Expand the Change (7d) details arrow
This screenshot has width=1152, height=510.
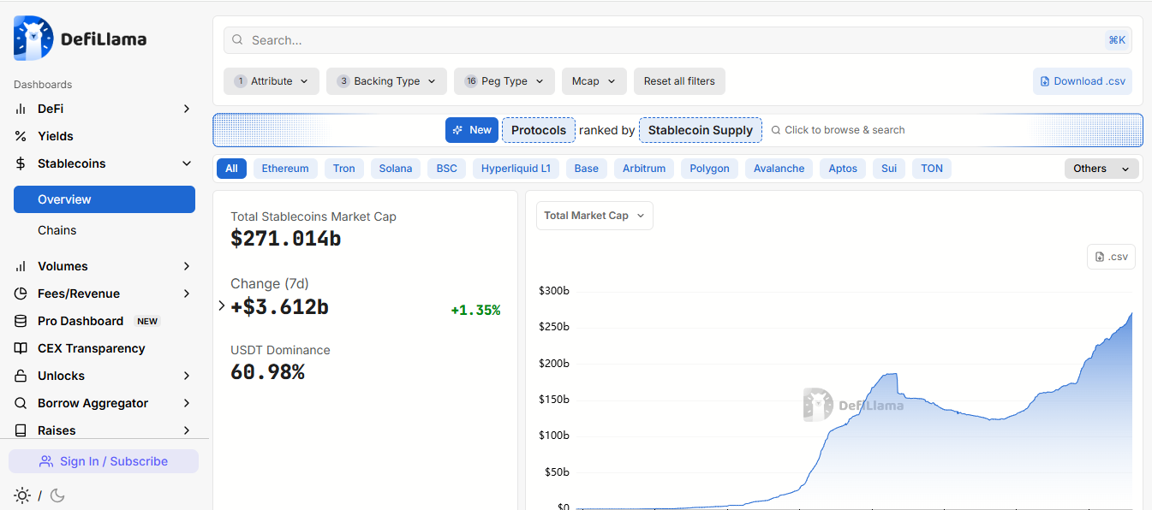[222, 305]
